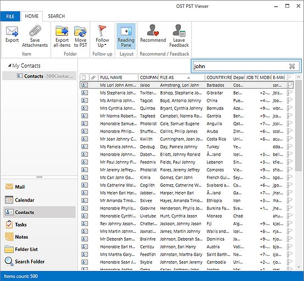The width and height of the screenshot is (304, 281).
Task: Click the Items count: 500 status text
Action: click(21, 276)
